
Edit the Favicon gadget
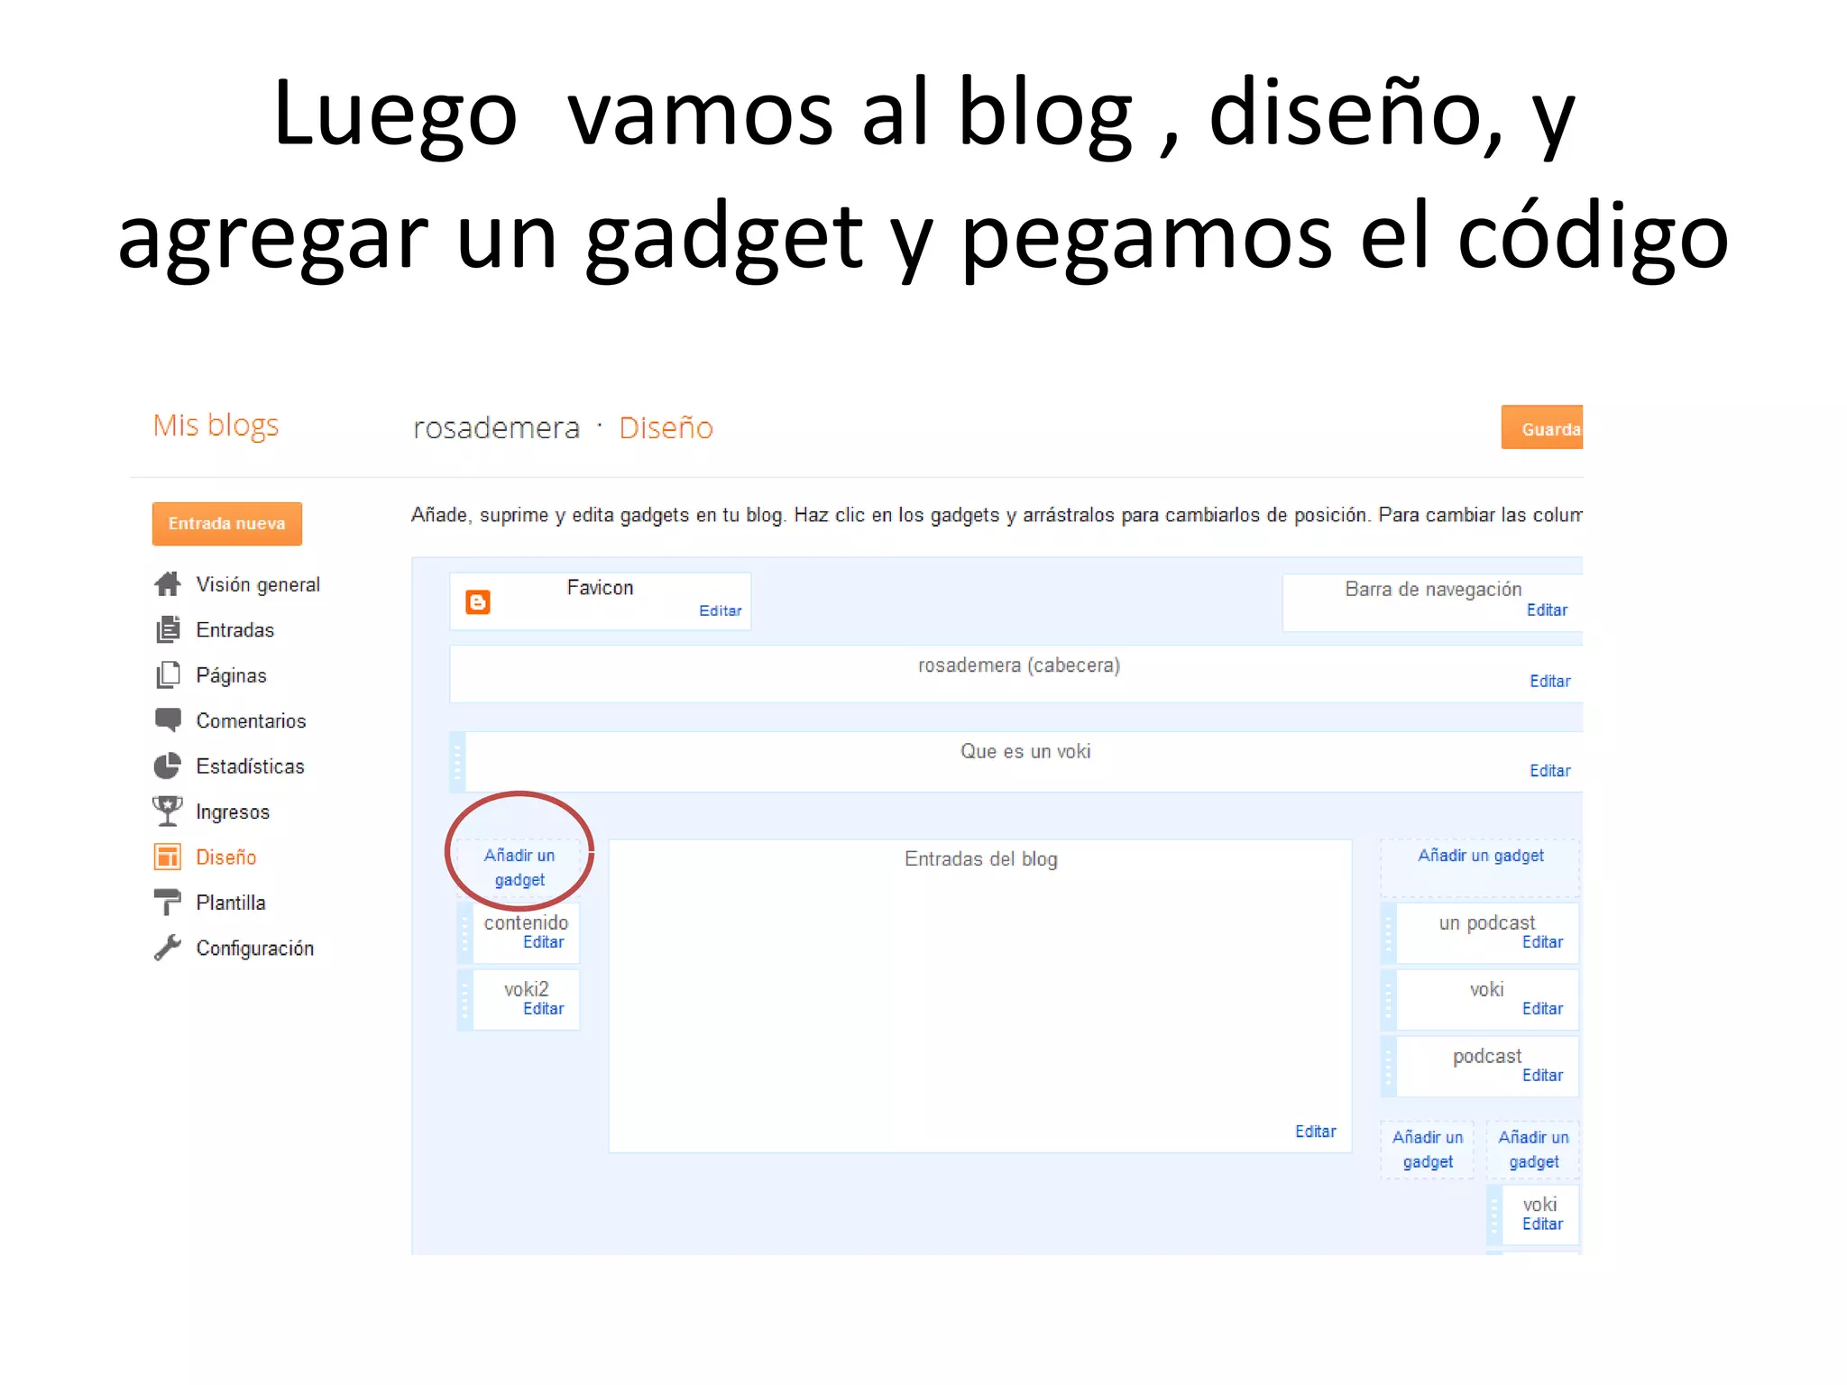point(721,610)
